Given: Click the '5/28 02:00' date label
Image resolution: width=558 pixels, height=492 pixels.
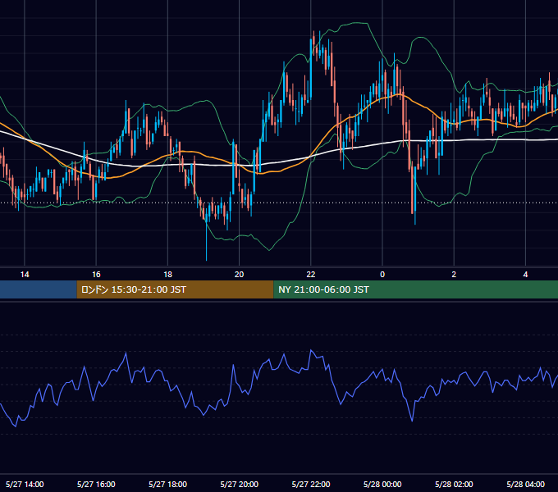Looking at the screenshot, I should point(454,484).
